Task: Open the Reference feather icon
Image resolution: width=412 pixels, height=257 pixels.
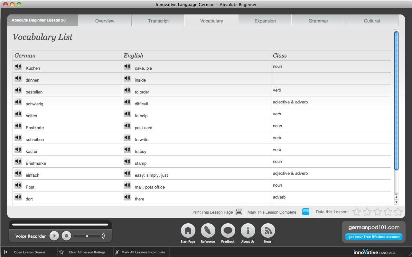Action: (208, 231)
